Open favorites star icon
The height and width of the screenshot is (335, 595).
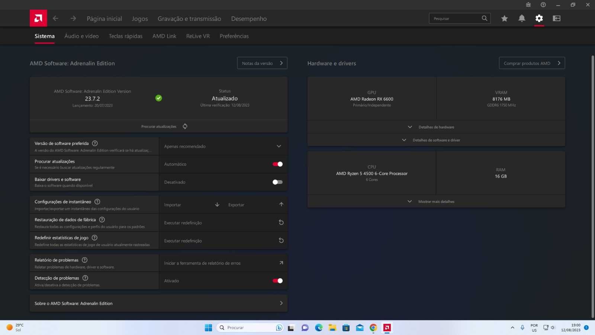(504, 18)
